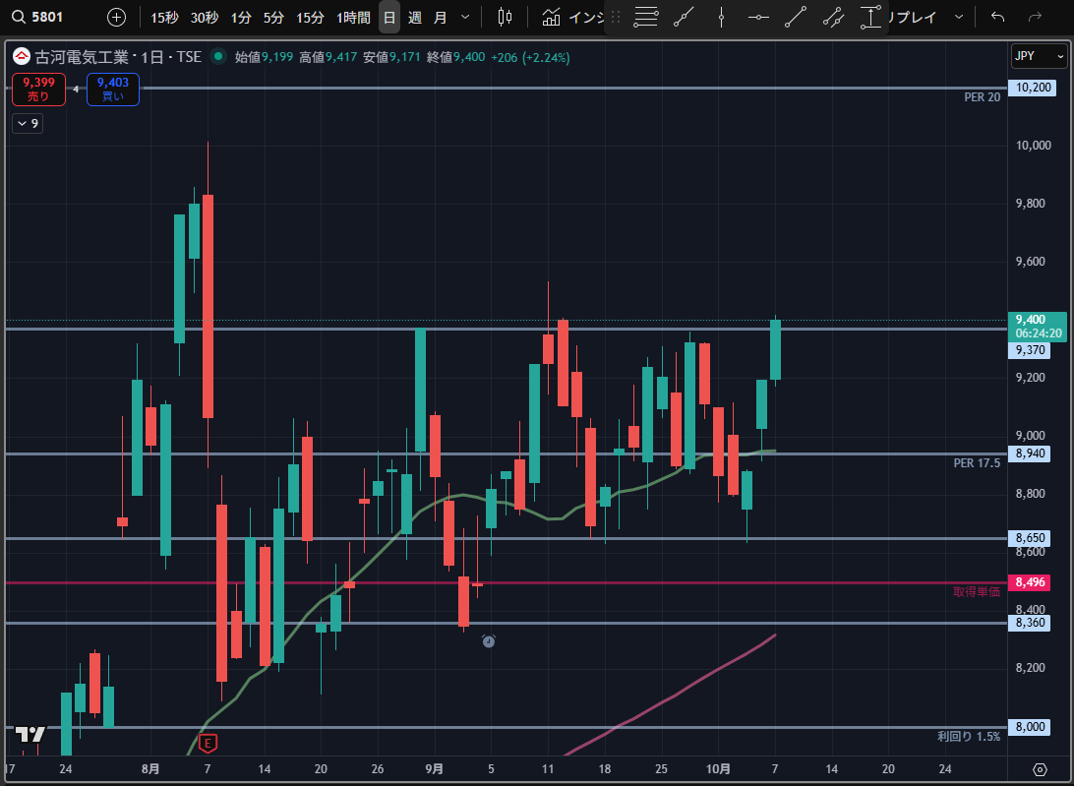Switch to the 週 weekly timeframe
This screenshot has width=1074, height=786.
(414, 17)
